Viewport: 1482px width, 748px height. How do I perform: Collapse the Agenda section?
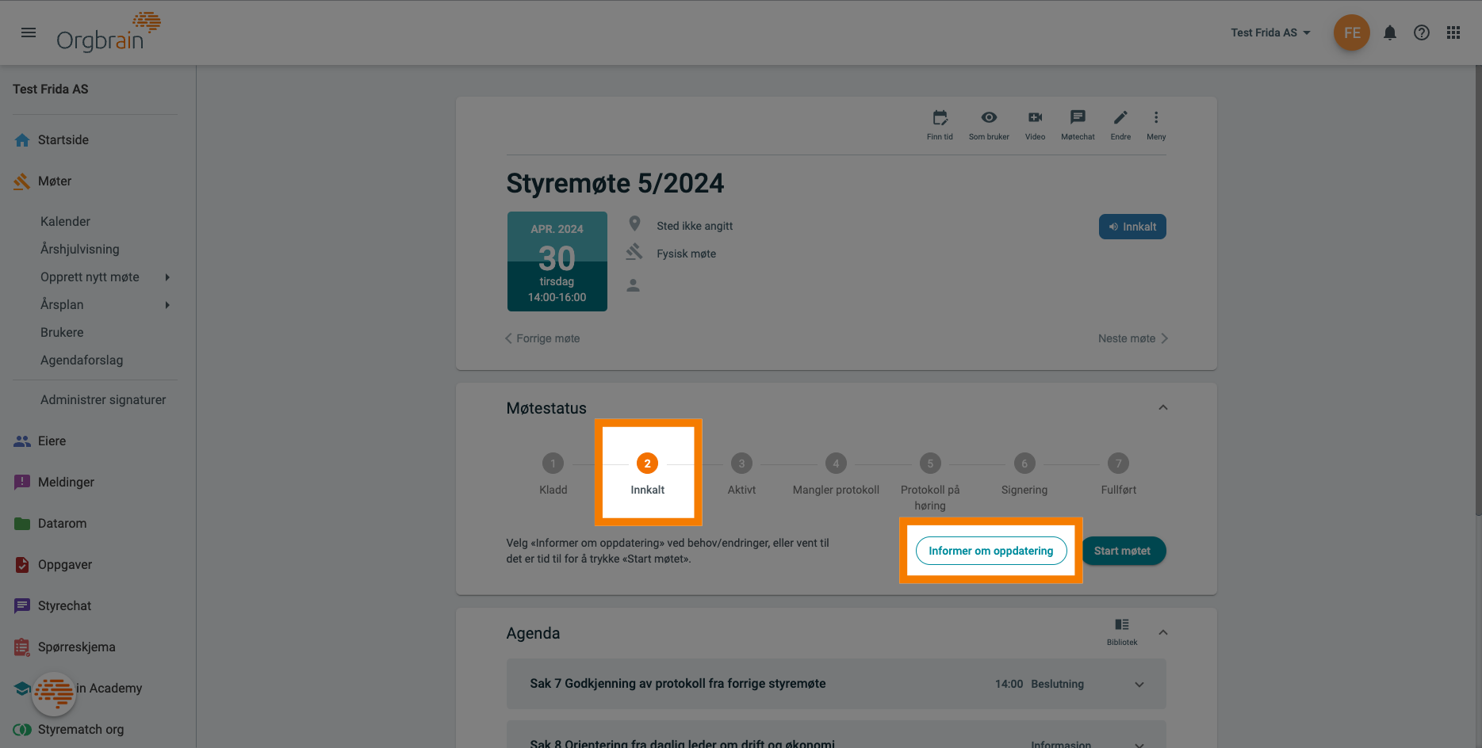(x=1163, y=632)
